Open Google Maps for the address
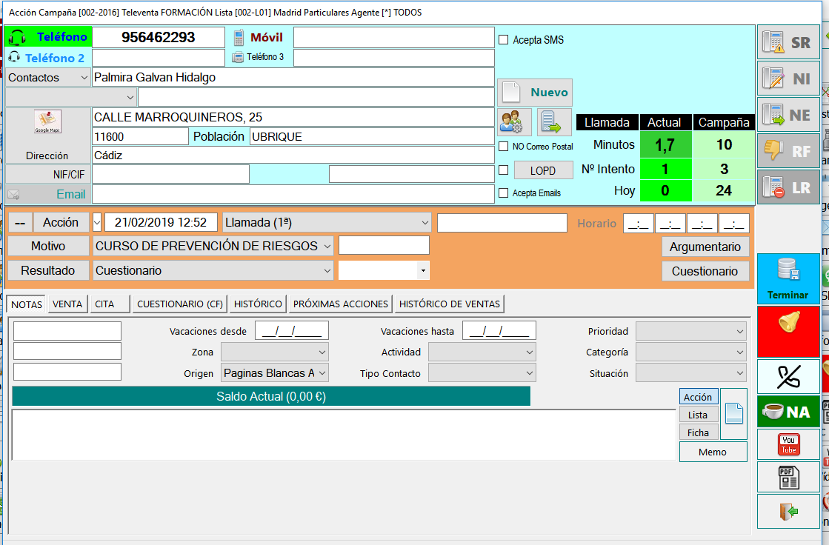This screenshot has height=545, width=829. click(47, 122)
